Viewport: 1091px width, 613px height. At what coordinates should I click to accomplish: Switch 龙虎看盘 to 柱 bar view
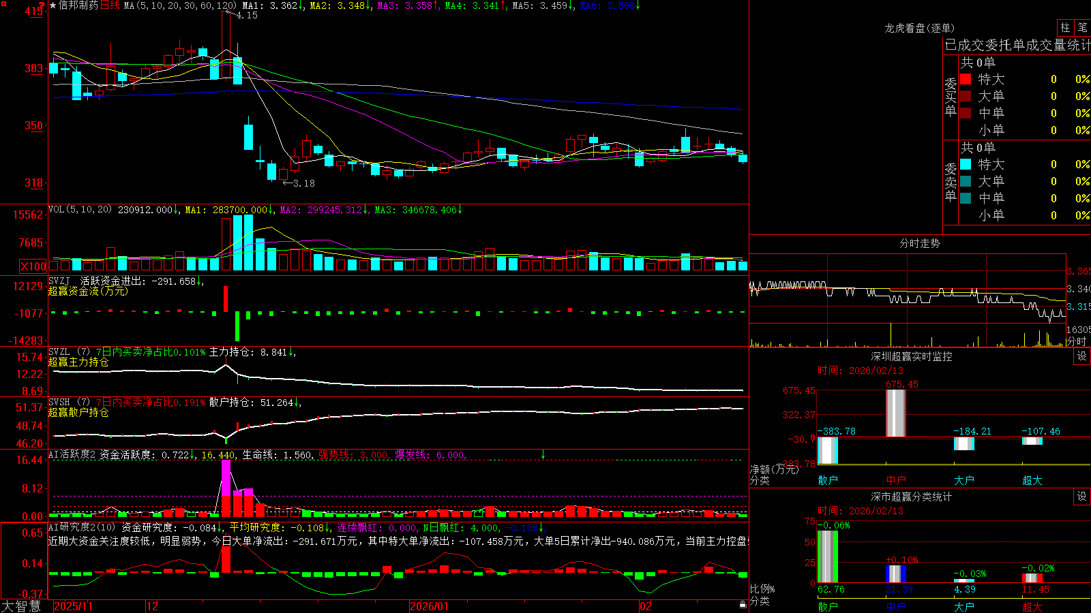[x=1065, y=27]
